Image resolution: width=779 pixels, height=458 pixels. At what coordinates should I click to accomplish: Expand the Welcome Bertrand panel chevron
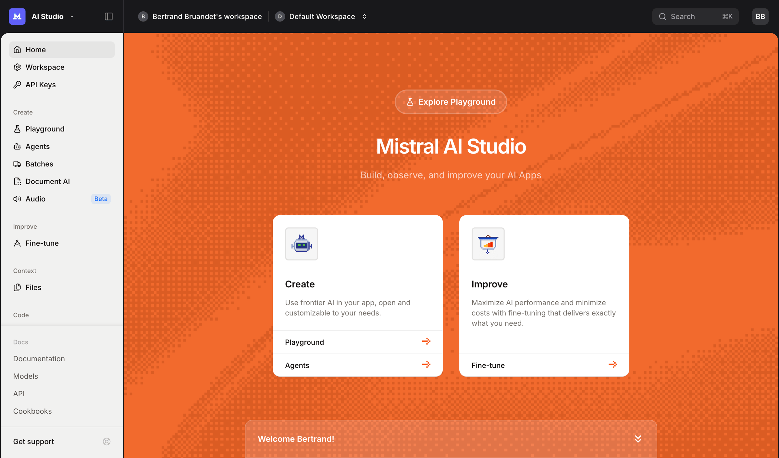coord(638,439)
